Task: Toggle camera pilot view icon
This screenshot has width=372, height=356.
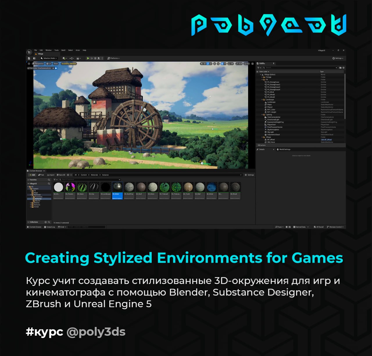Action: point(56,68)
